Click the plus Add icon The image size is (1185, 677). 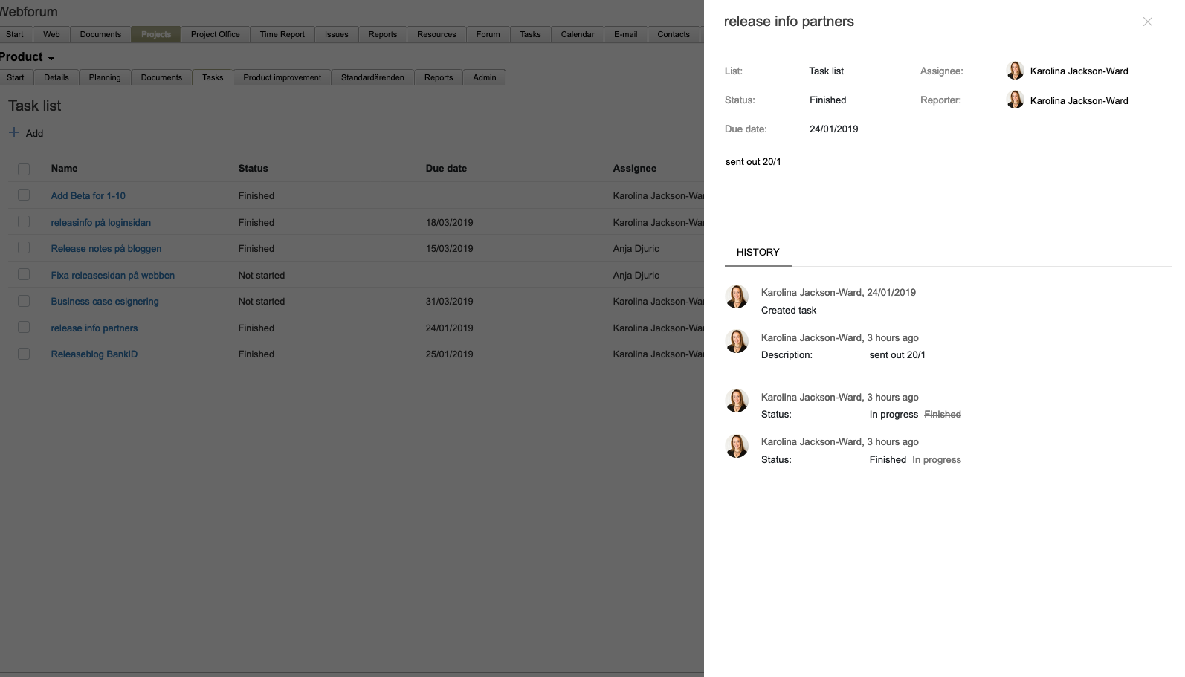(x=14, y=132)
